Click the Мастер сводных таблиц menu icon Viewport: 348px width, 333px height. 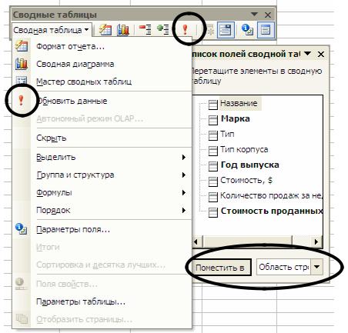coord(22,81)
